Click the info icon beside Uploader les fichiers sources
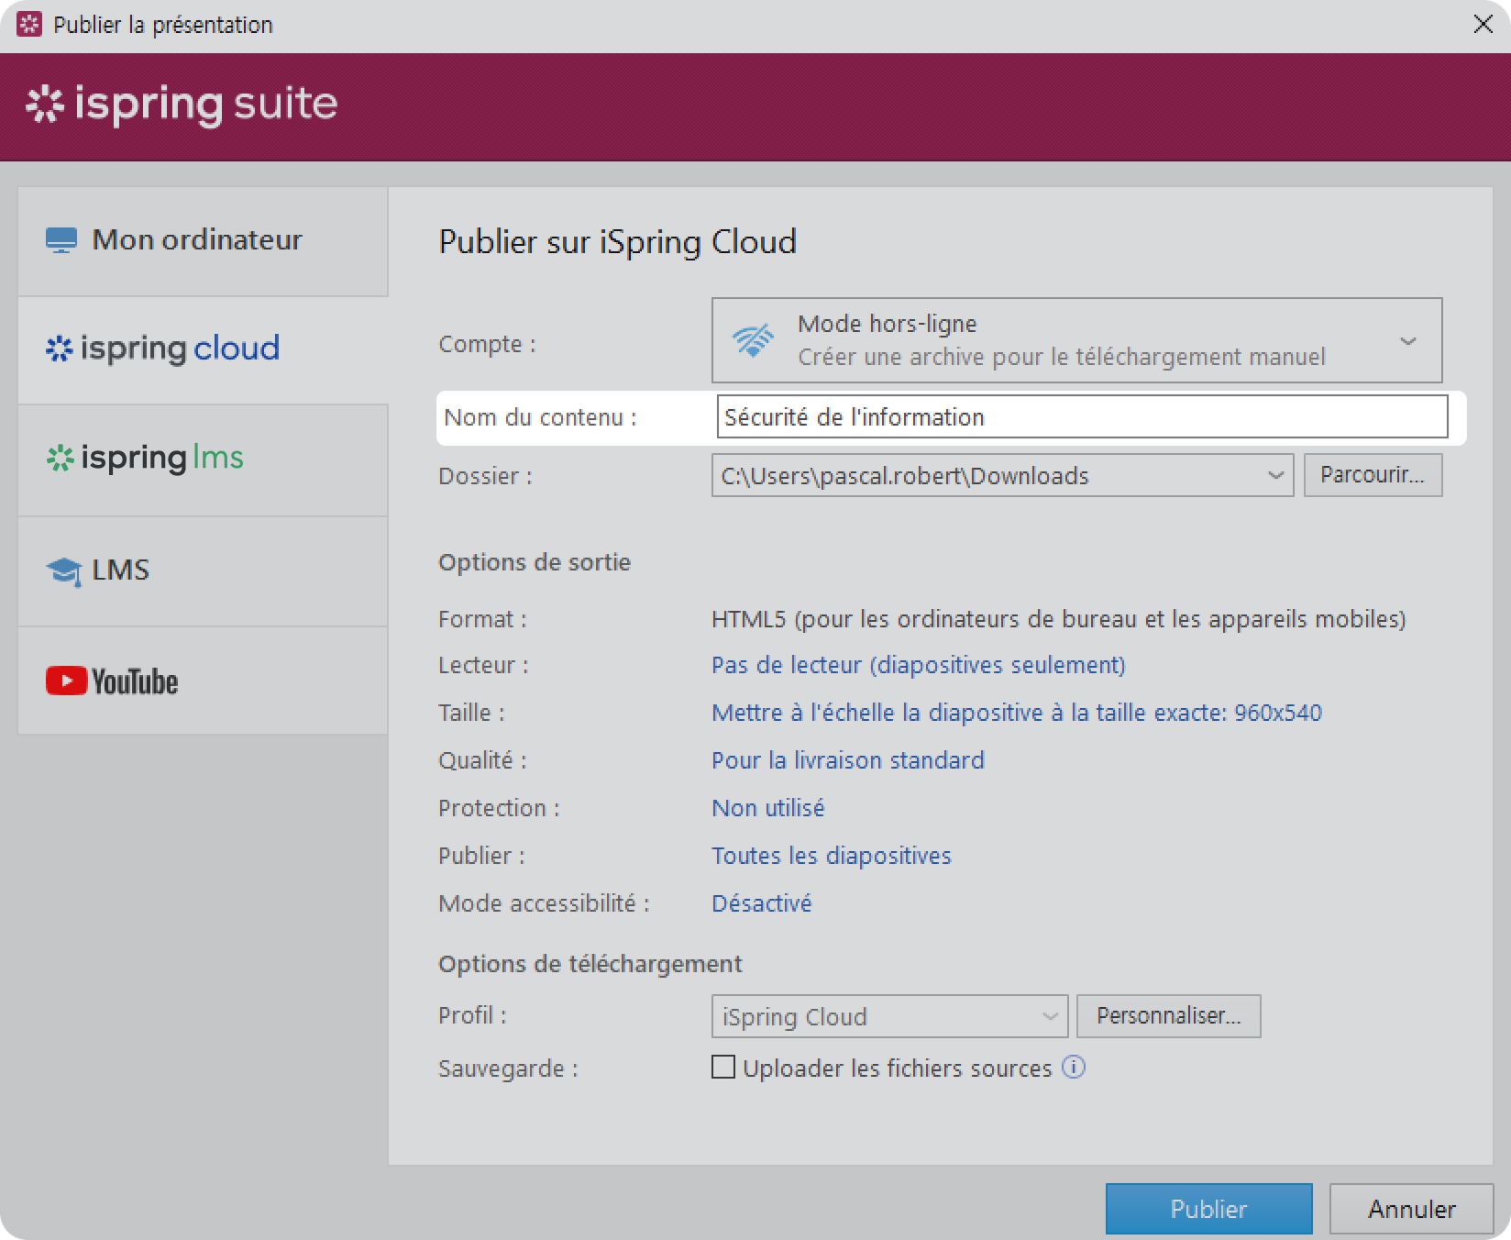 point(1074,1068)
